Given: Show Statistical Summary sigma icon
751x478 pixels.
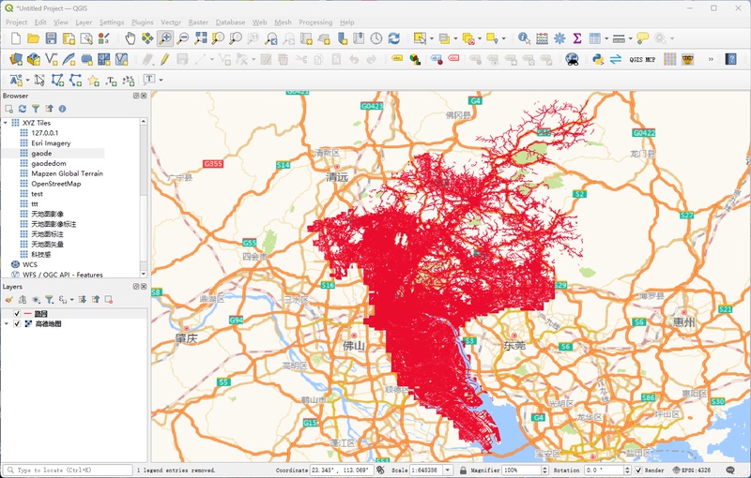Looking at the screenshot, I should (x=577, y=38).
